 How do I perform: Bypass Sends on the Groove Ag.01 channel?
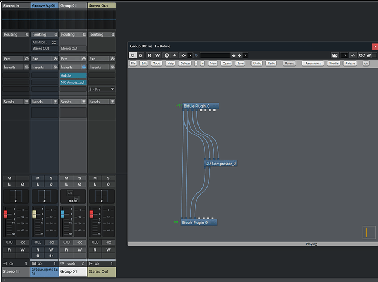click(55, 102)
